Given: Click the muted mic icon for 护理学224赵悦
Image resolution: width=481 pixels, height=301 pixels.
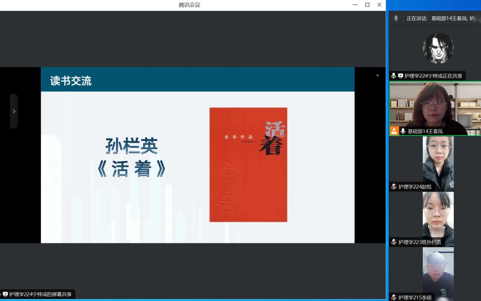Looking at the screenshot, I should pos(394,187).
